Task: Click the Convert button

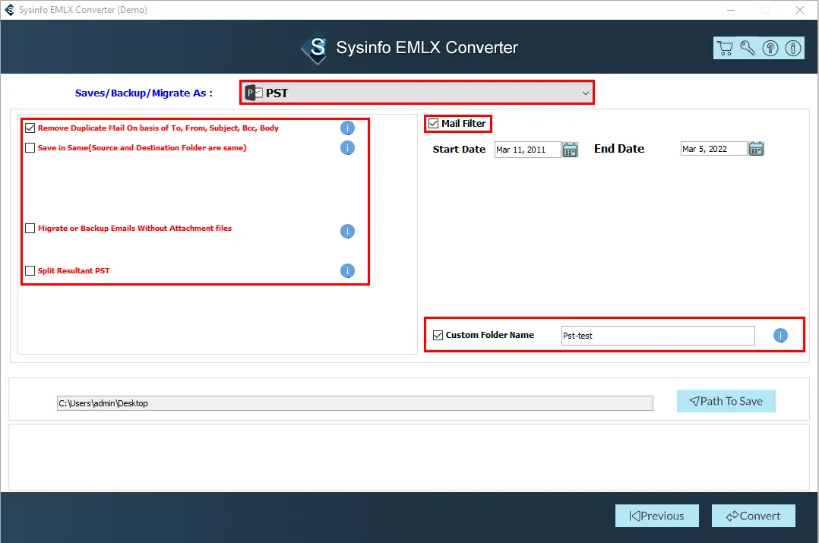Action: (753, 516)
